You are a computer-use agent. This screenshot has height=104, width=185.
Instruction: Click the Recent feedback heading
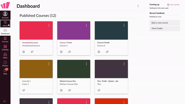[157, 13]
